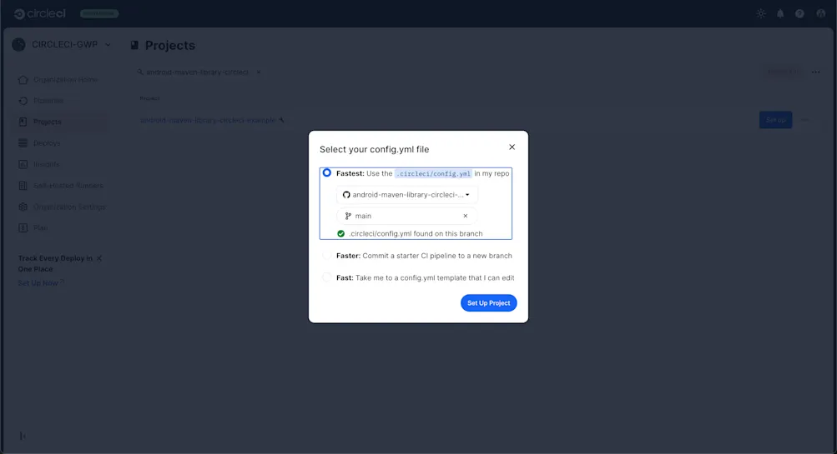
Task: Click the Organization Home house icon
Action: pos(23,79)
